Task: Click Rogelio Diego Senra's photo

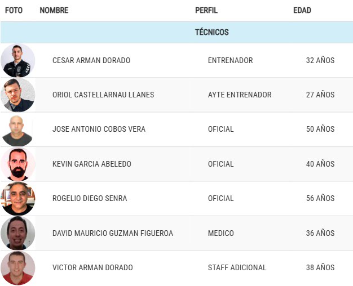Action: [17, 199]
